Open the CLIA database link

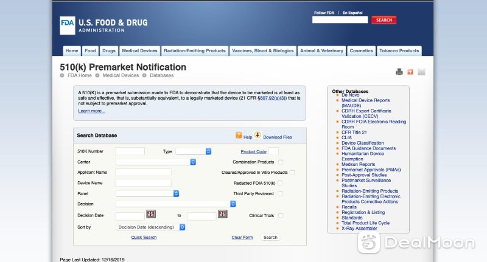point(346,137)
